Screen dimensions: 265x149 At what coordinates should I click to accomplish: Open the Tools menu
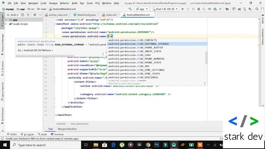pos(89,3)
